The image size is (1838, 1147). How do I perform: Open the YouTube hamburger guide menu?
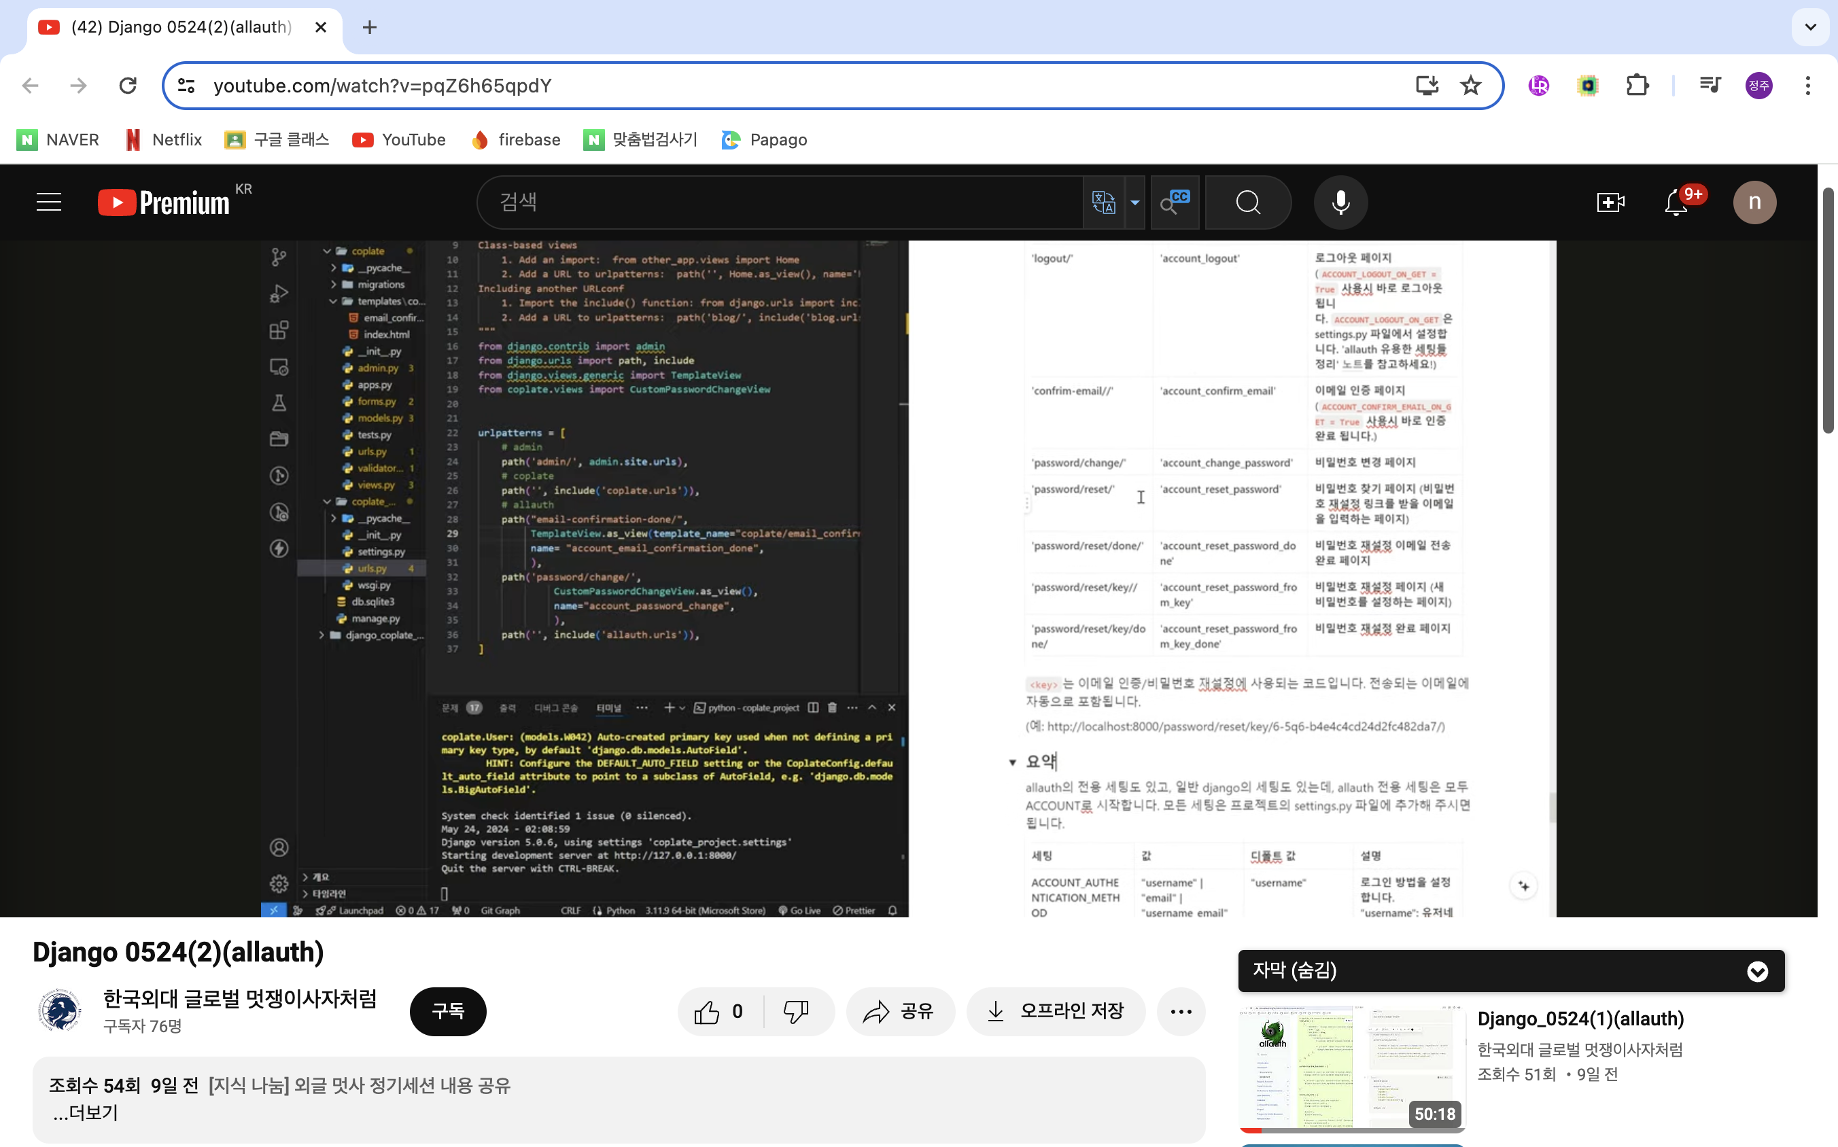pyautogui.click(x=48, y=202)
